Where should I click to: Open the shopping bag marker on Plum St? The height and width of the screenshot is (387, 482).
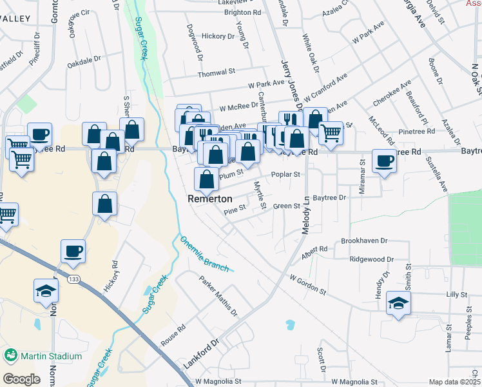[x=207, y=179]
